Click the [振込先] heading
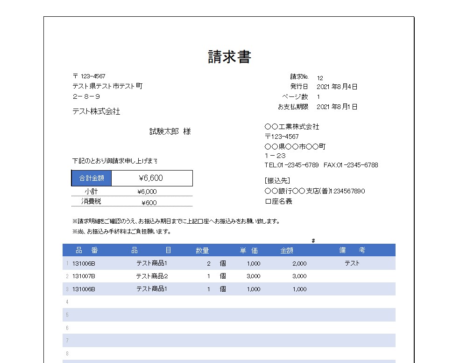This screenshot has width=467, height=363. 277,180
